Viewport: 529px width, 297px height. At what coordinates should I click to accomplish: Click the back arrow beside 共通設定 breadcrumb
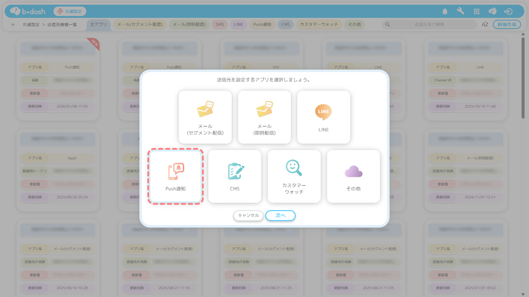tap(13, 25)
